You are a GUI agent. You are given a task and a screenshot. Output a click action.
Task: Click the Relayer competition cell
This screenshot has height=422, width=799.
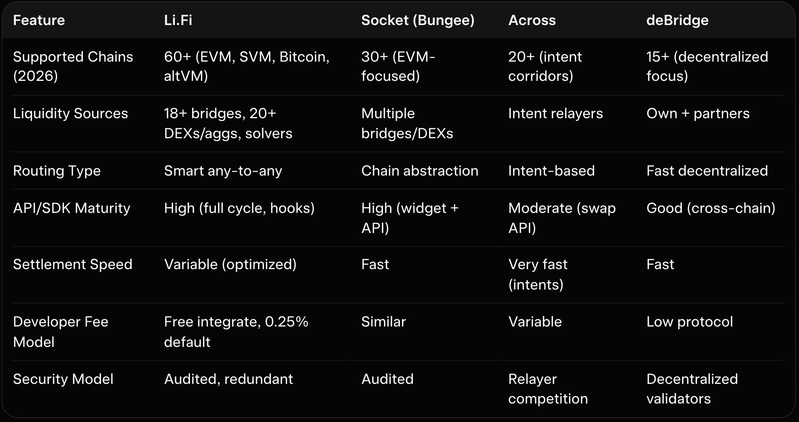(547, 389)
